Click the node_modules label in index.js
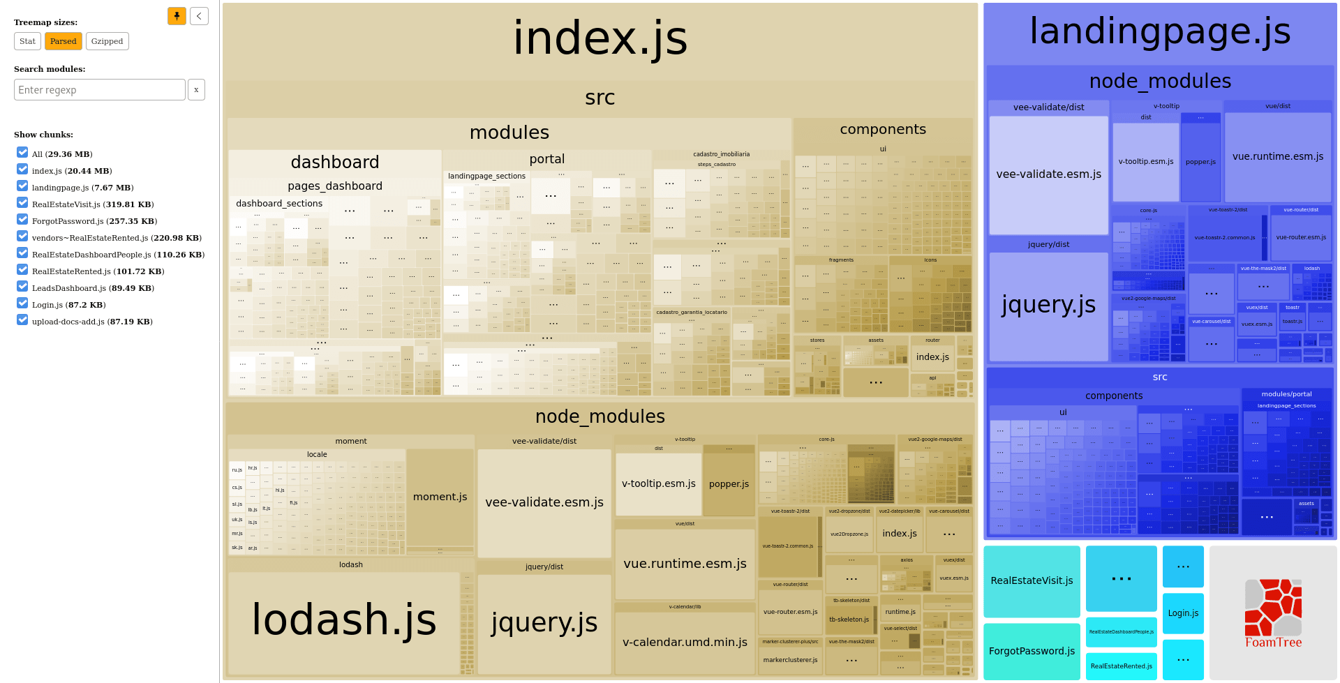 (x=600, y=416)
